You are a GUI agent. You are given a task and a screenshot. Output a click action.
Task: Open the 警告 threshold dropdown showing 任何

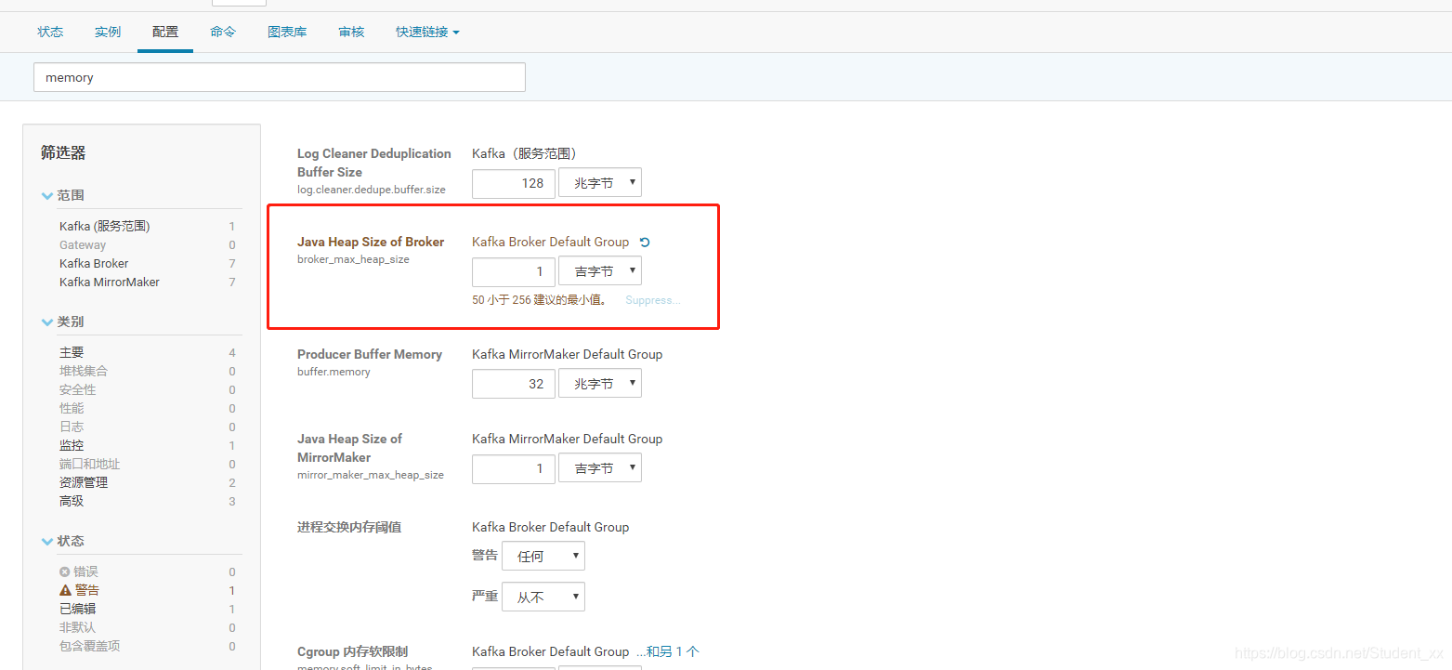(543, 557)
